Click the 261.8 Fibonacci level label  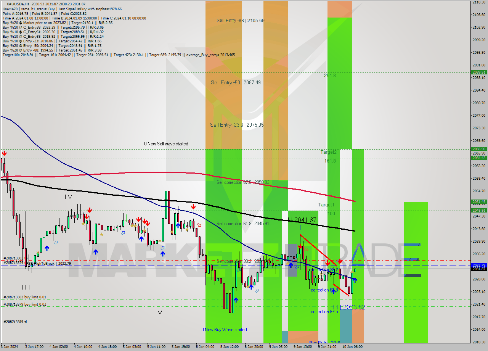[x=330, y=76]
